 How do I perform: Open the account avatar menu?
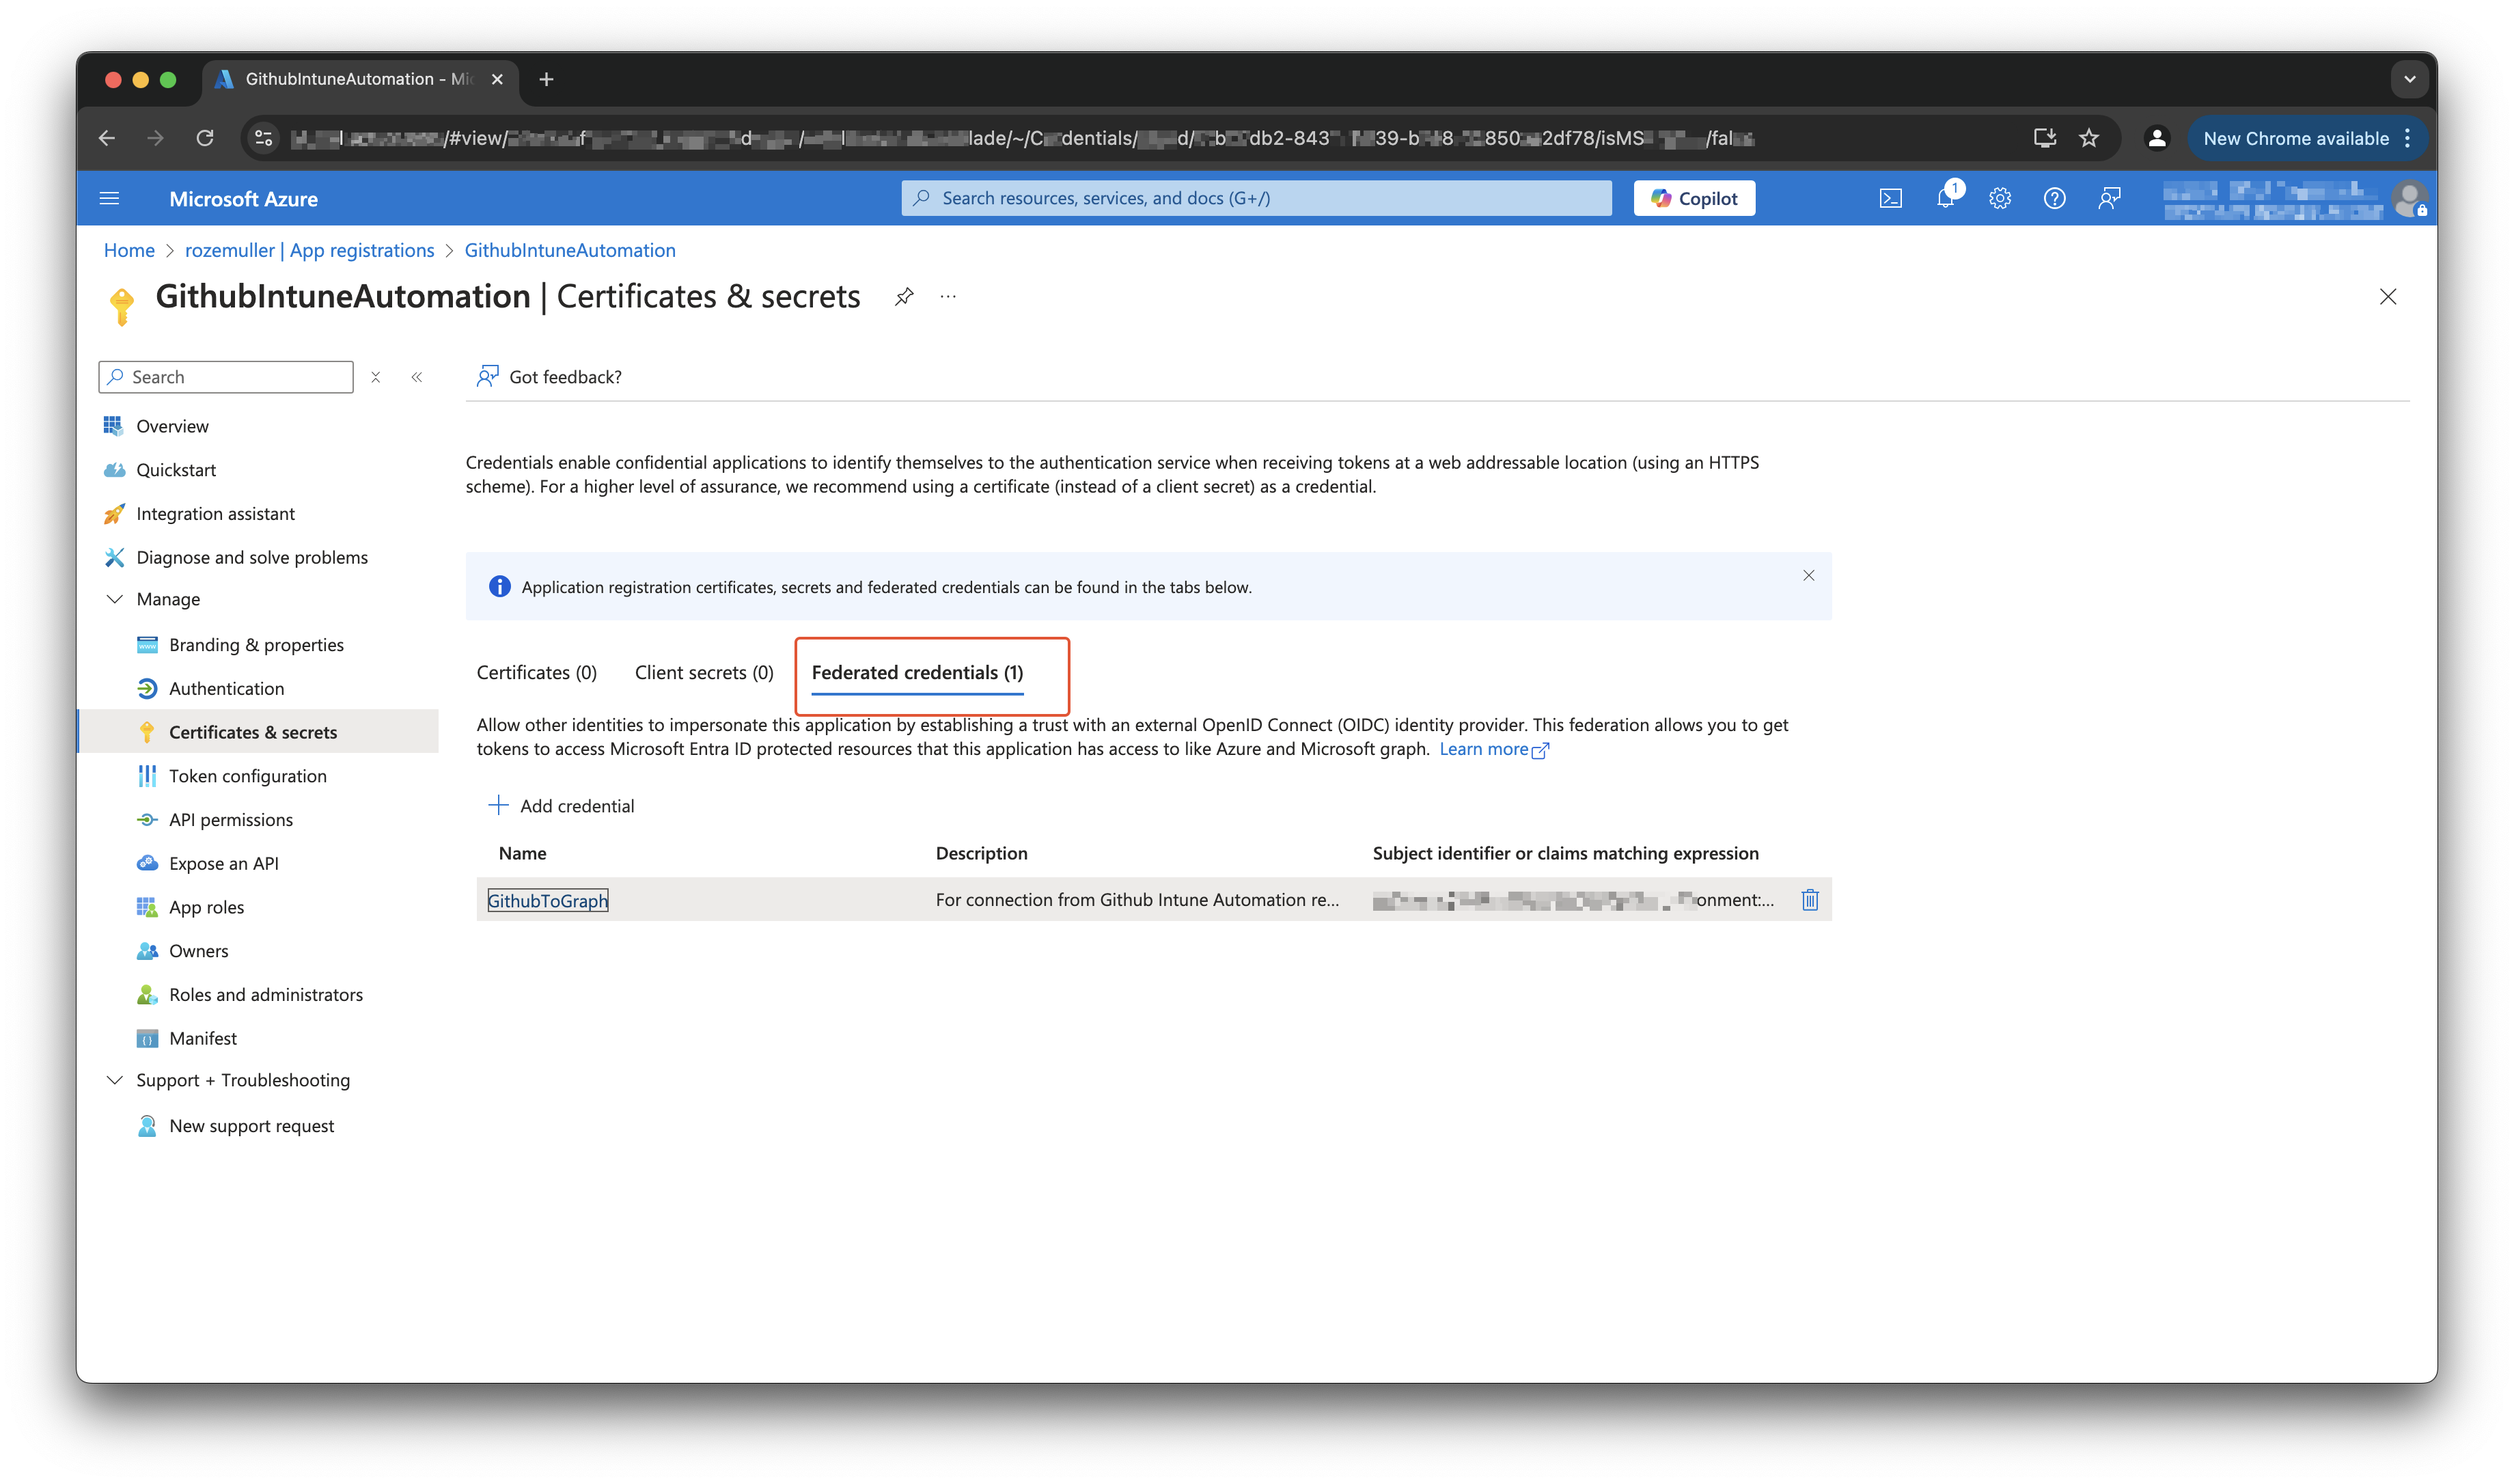pyautogui.click(x=2409, y=199)
